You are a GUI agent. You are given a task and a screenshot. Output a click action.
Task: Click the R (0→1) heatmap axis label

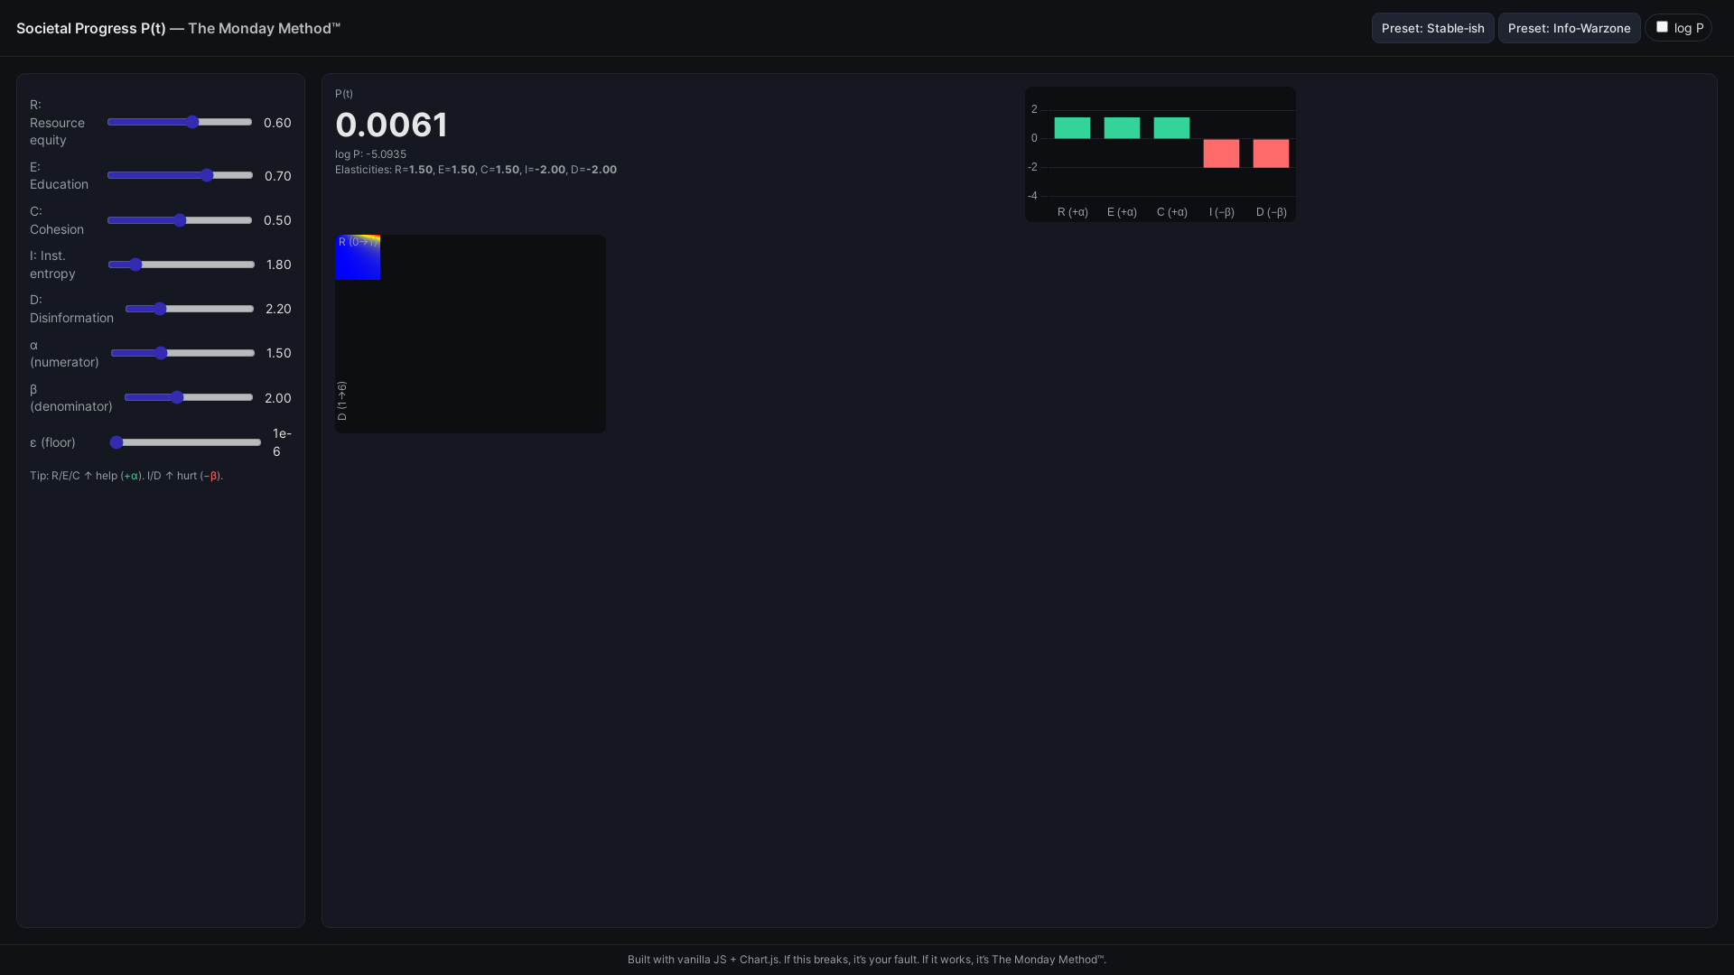click(359, 242)
